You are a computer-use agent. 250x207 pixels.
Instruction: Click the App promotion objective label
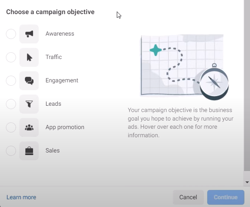pos(65,127)
